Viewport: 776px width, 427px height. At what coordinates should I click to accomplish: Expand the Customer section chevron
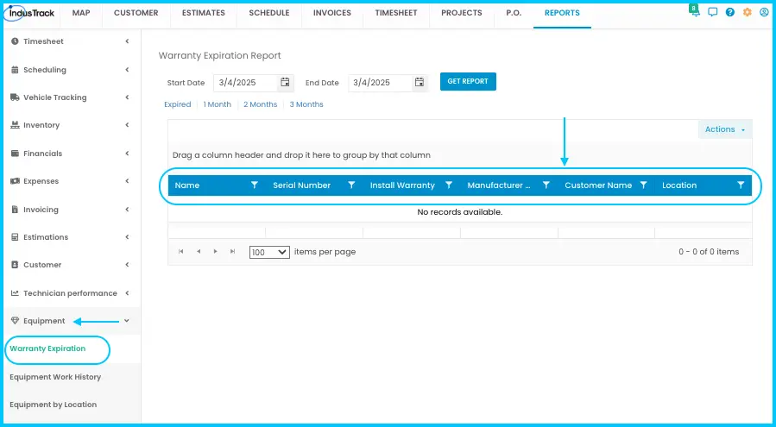127,265
